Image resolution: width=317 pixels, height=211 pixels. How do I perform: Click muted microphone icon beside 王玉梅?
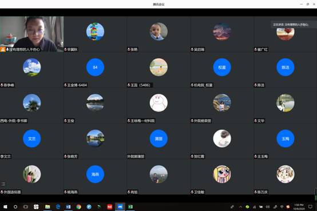(256, 157)
